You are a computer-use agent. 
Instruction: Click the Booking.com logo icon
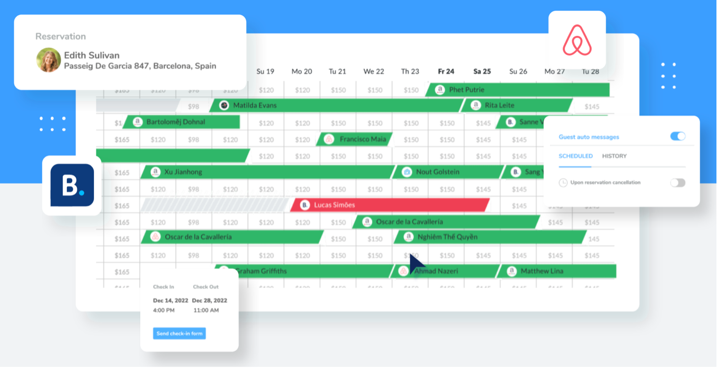pos(72,186)
